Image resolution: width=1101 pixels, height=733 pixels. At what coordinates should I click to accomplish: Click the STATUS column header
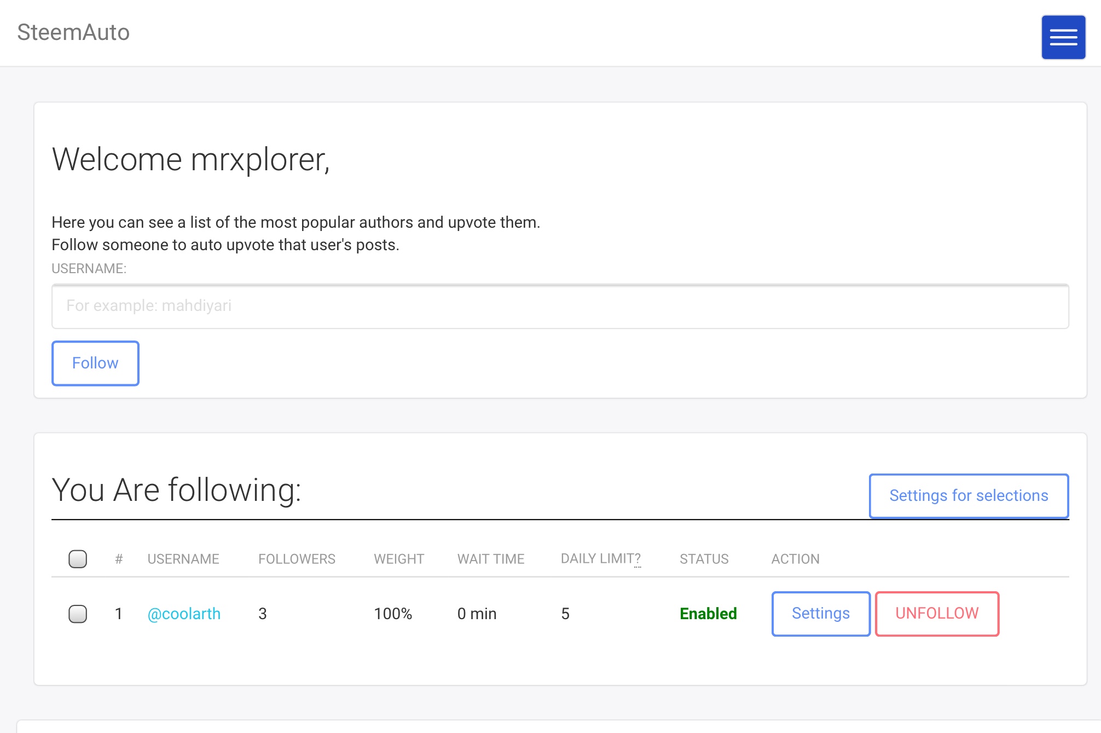coord(704,559)
